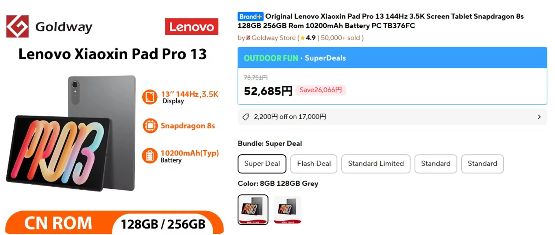Click the yellow rating star
Viewport: 555px width, 235px height.
tap(302, 38)
